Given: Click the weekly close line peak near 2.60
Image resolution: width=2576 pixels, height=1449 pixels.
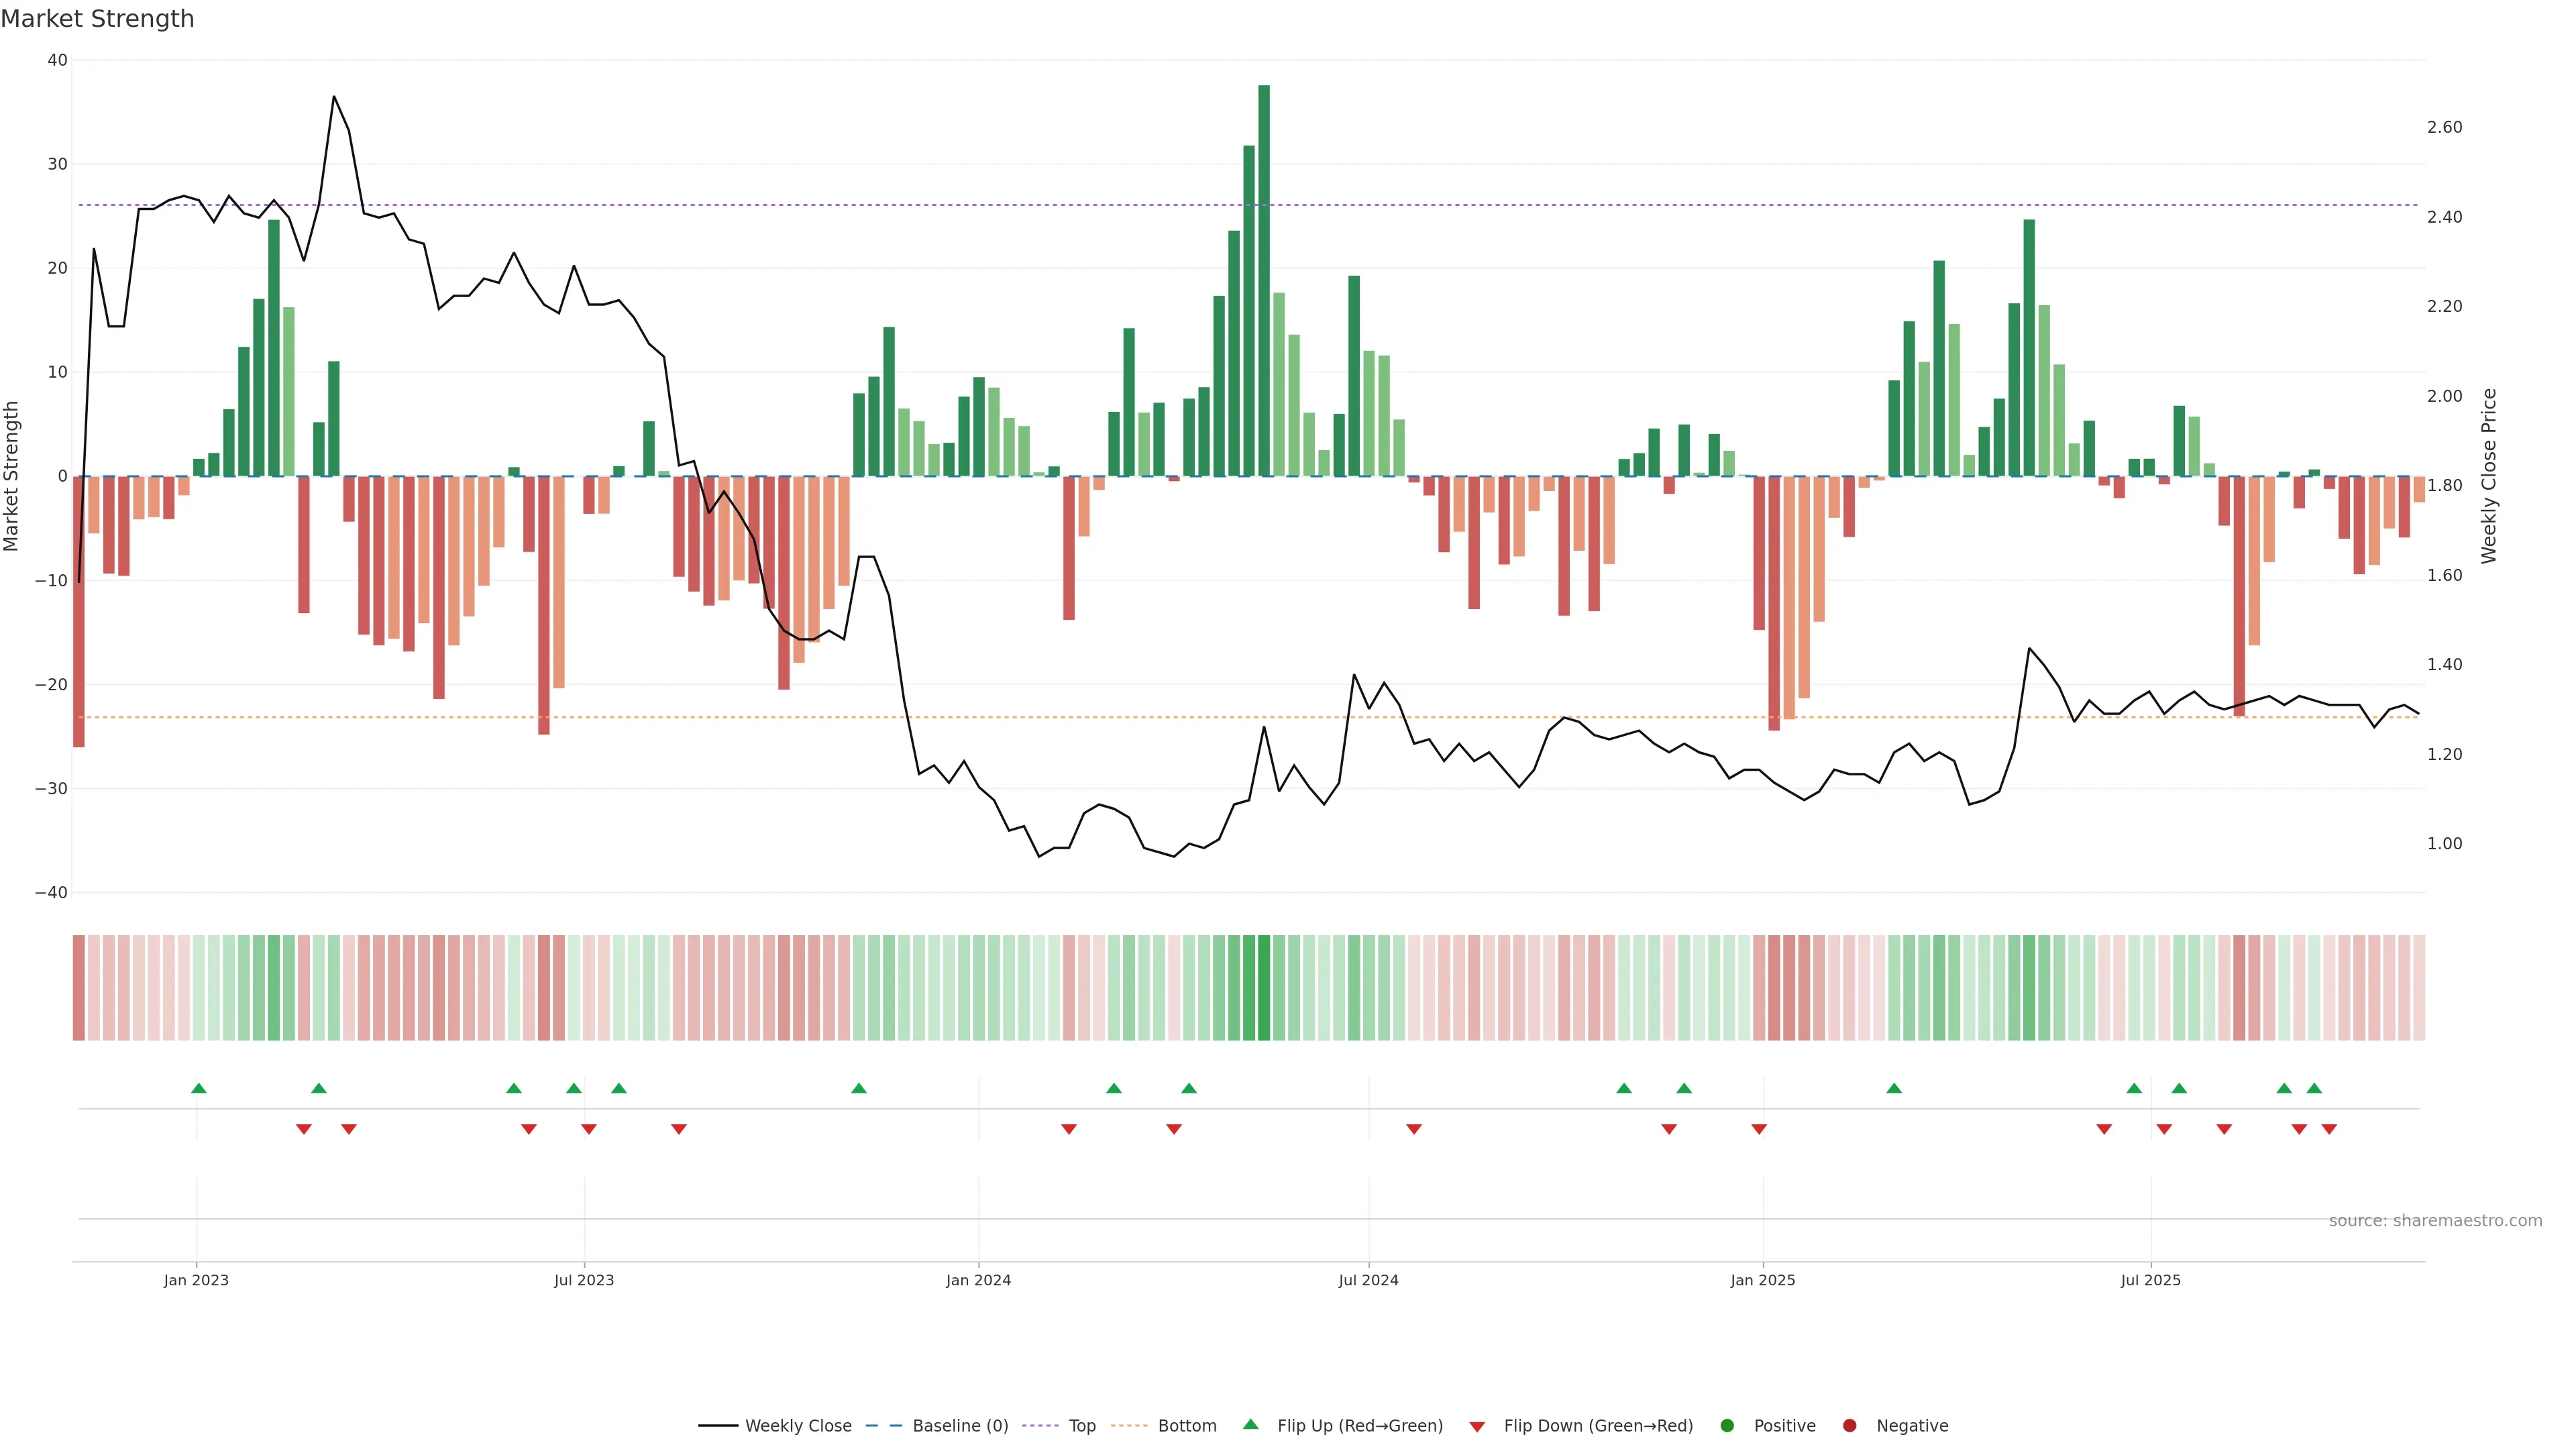Looking at the screenshot, I should click(334, 98).
